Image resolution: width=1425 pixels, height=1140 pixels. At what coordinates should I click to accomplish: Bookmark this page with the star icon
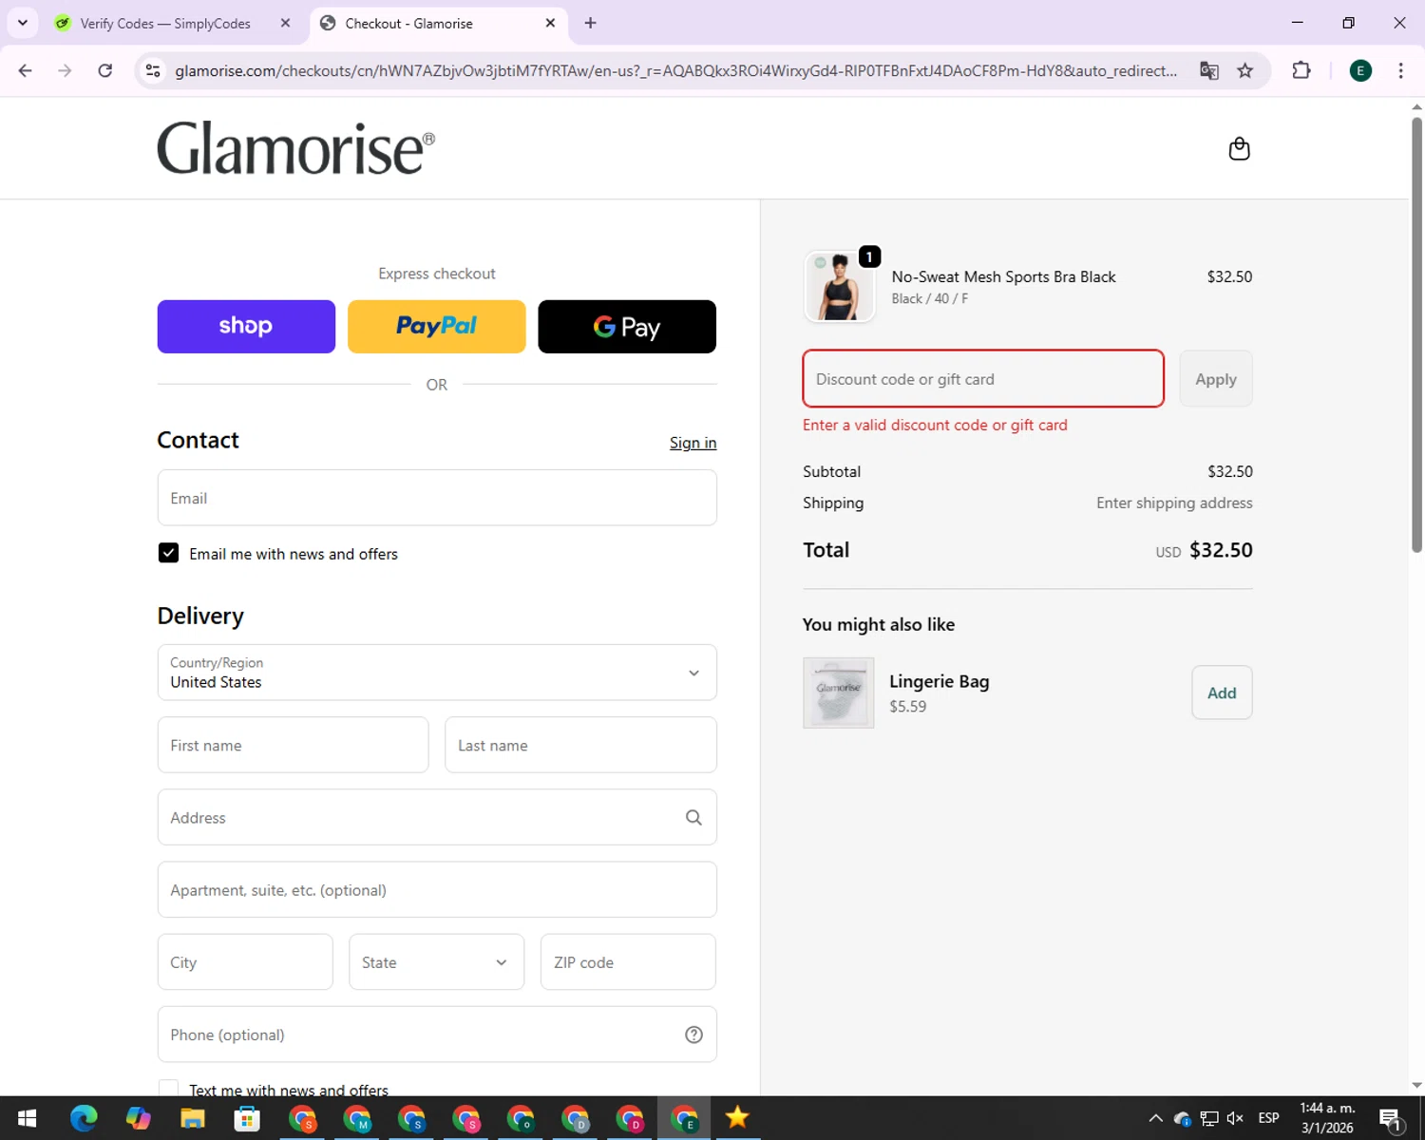pos(1244,70)
